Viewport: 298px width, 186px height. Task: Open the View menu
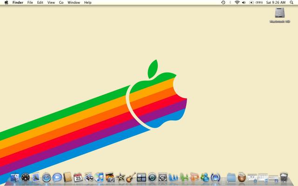pyautogui.click(x=51, y=2)
